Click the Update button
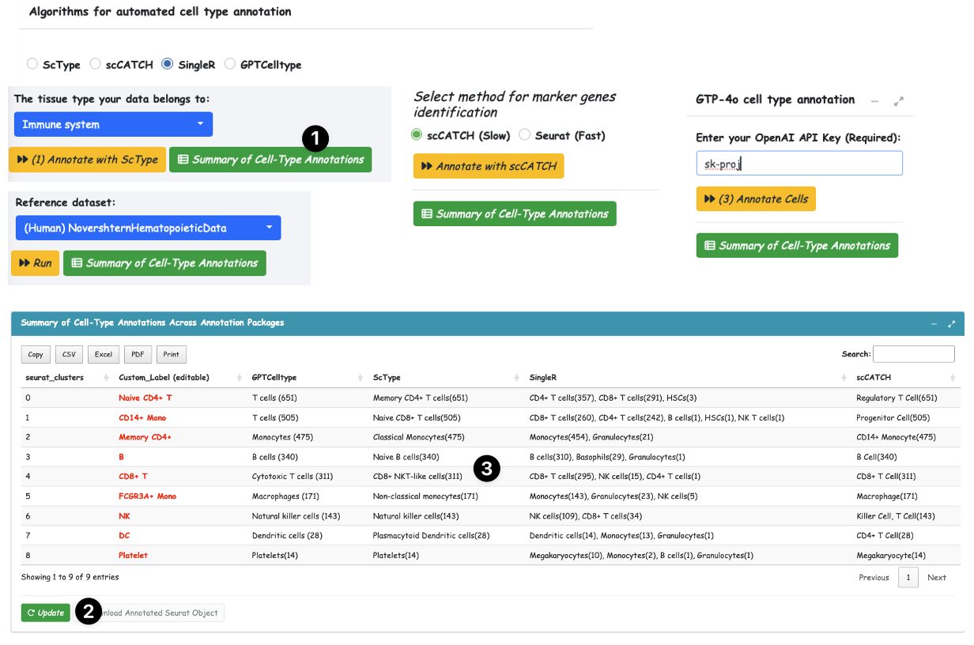974x645 pixels. click(45, 613)
